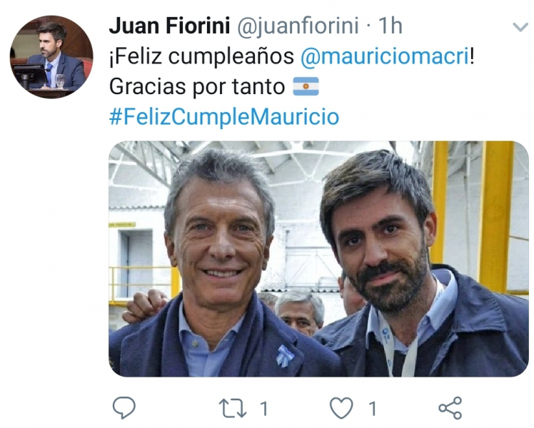Click the @juanfiorini handle

pyautogui.click(x=298, y=26)
